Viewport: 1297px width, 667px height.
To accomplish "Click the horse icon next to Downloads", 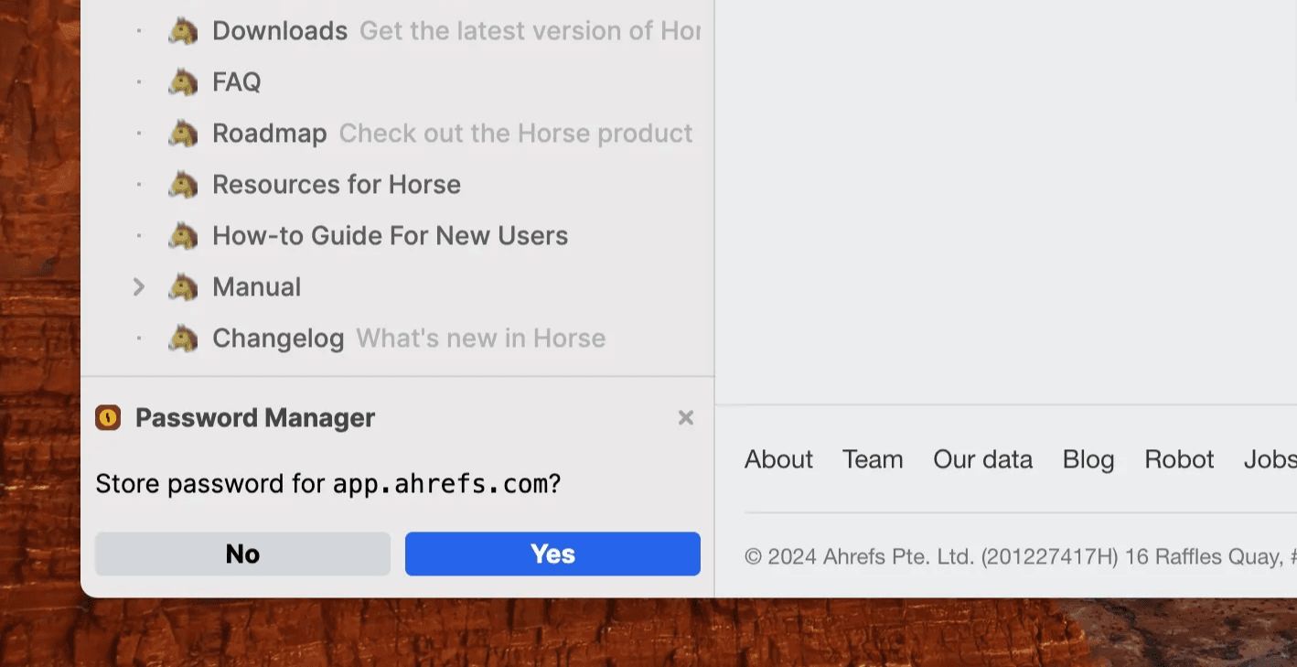I will (x=184, y=30).
